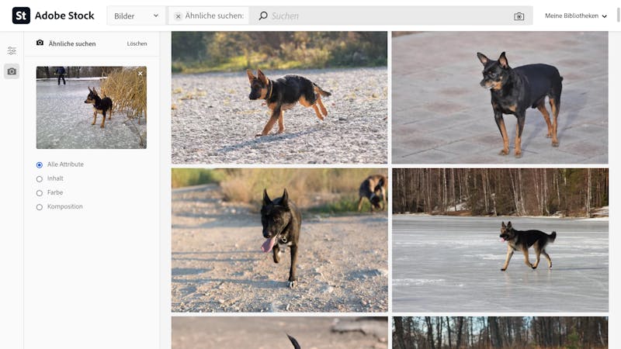
Task: Open the Bilder asset type dropdown
Action: coord(137,16)
